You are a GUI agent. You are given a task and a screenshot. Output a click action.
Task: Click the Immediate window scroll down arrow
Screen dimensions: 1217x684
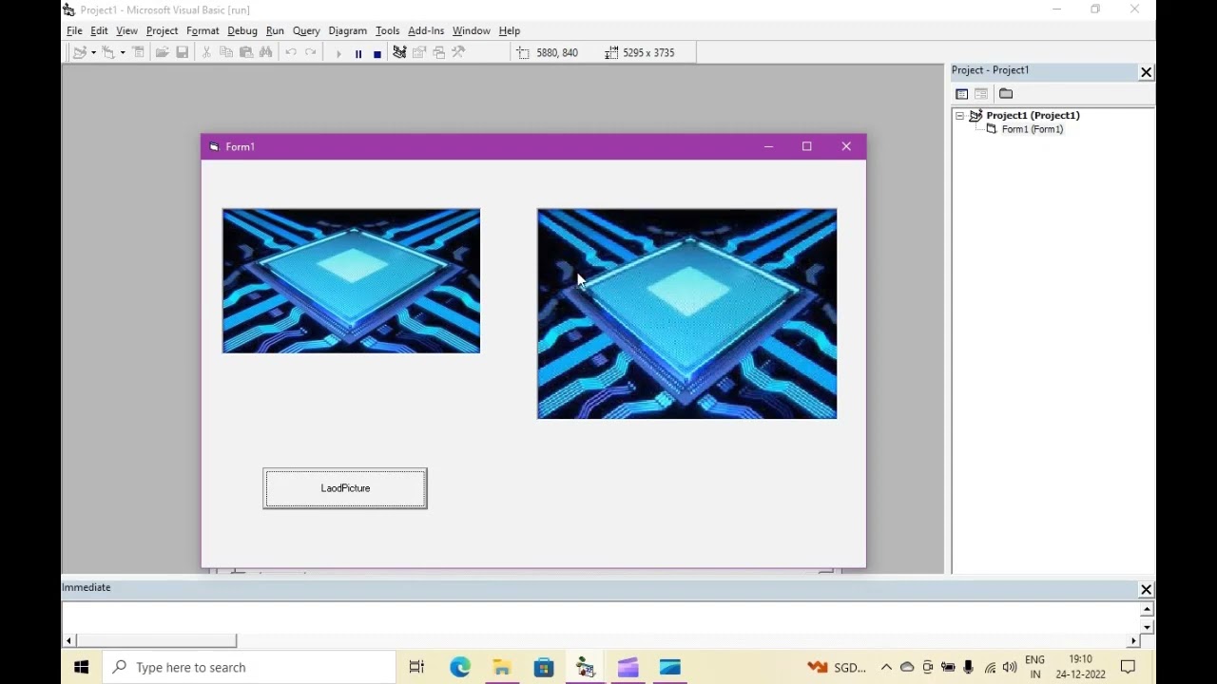tap(1148, 627)
